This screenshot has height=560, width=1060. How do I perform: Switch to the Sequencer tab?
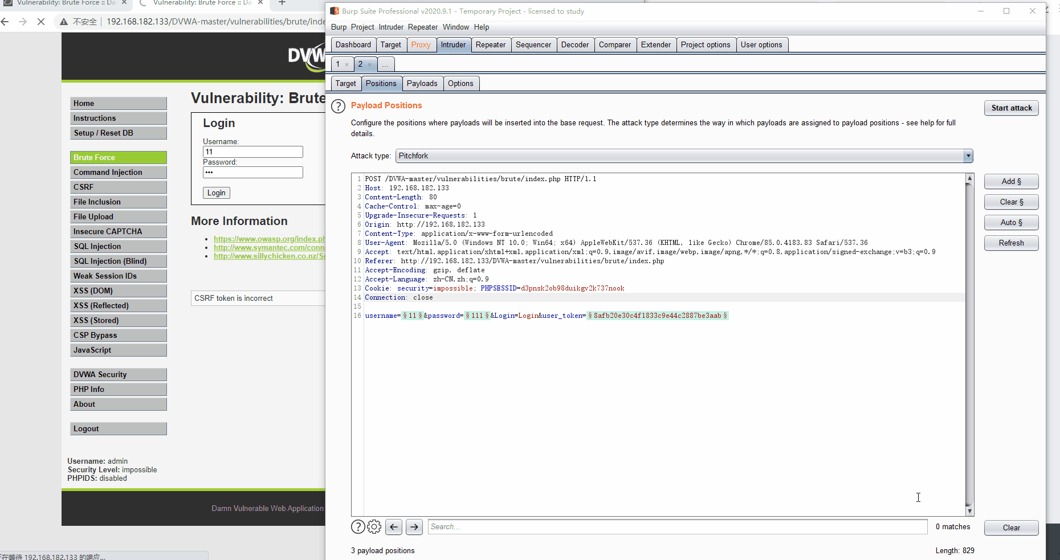(x=533, y=45)
